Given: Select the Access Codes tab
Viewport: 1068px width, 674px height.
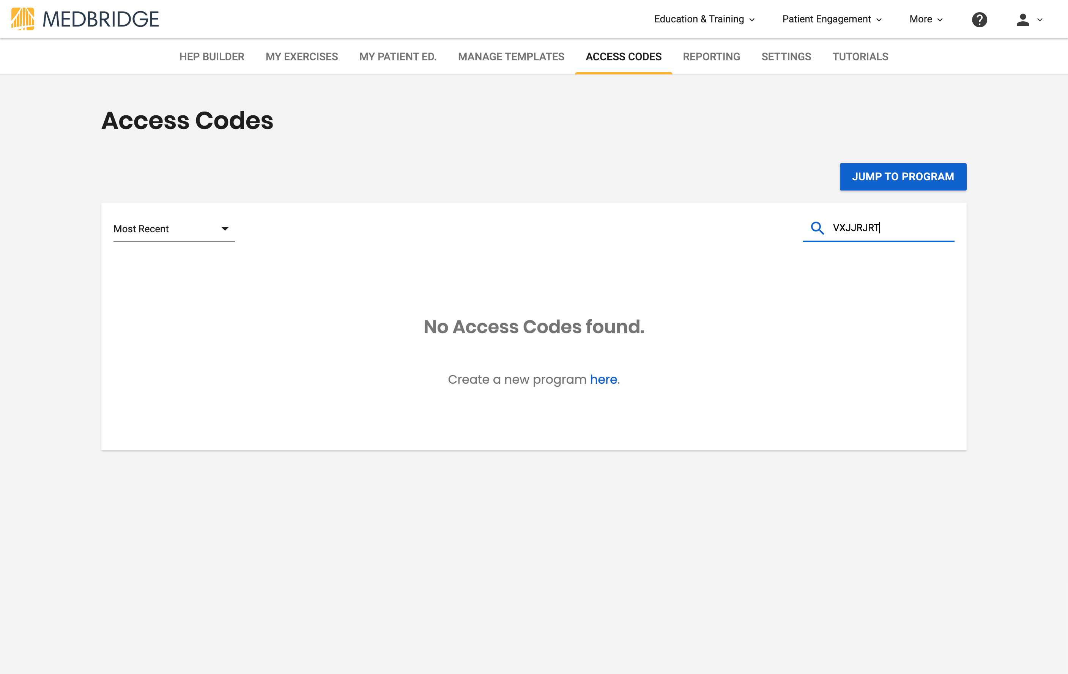Looking at the screenshot, I should pyautogui.click(x=624, y=57).
